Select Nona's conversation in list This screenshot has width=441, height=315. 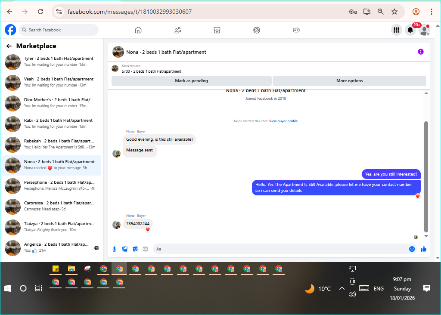coord(52,165)
